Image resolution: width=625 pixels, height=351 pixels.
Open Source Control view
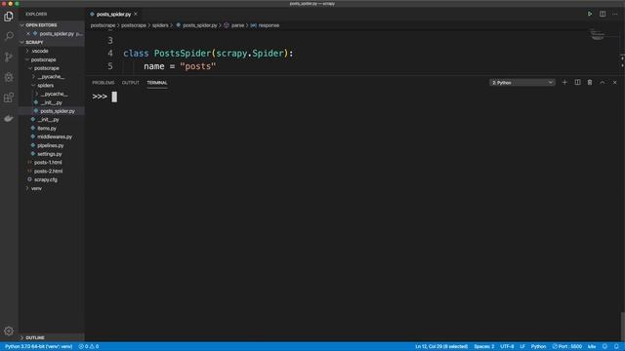(9, 57)
